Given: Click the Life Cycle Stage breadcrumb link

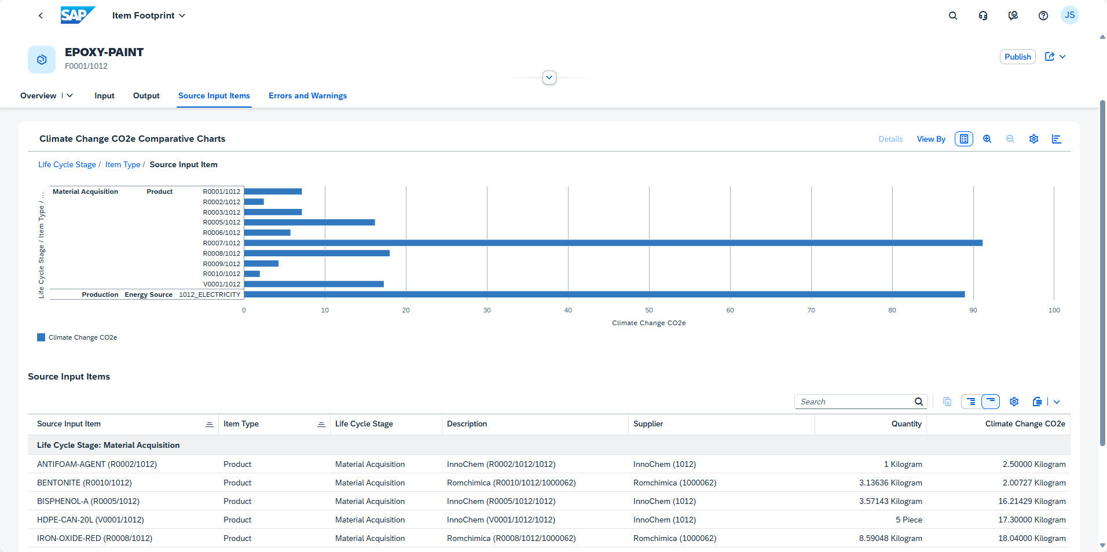Looking at the screenshot, I should tap(67, 164).
